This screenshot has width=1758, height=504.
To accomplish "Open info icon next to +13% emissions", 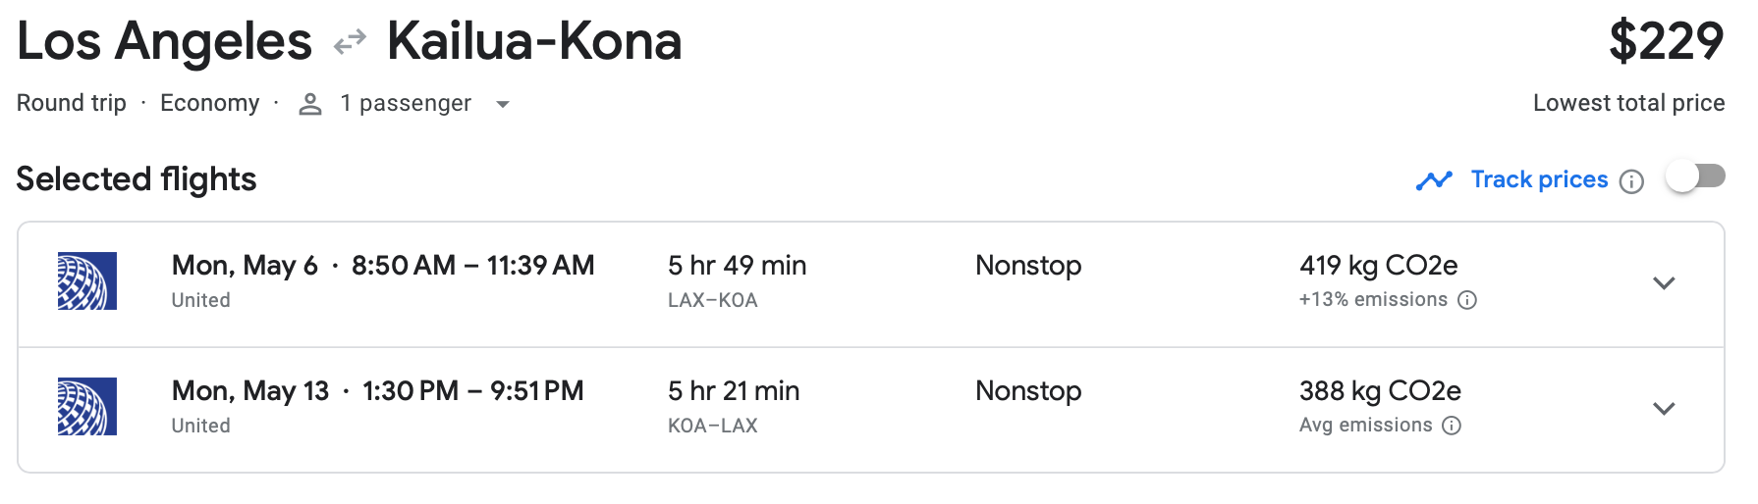I will [1467, 300].
